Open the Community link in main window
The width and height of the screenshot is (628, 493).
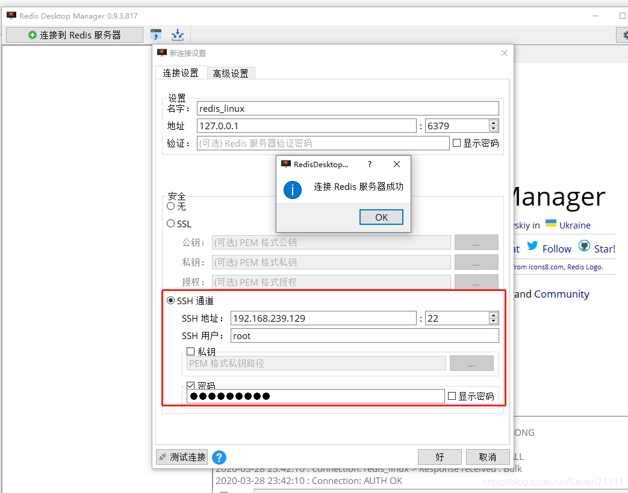pos(562,294)
